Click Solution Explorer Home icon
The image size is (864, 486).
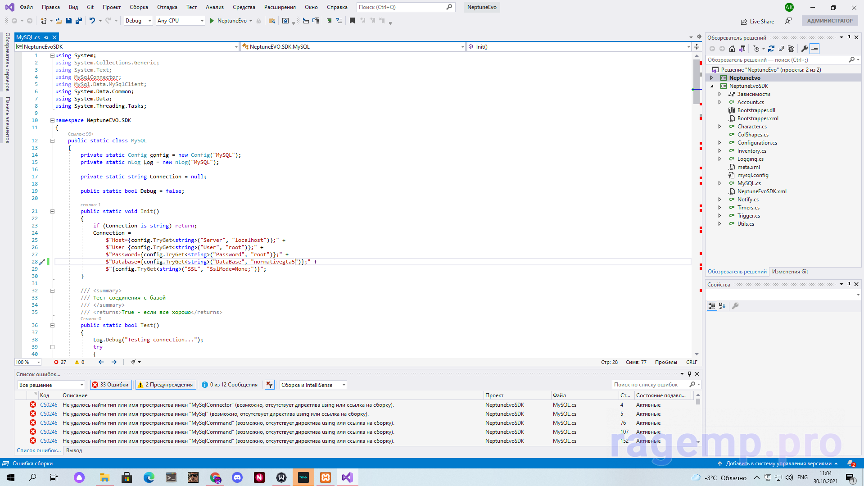pos(732,49)
